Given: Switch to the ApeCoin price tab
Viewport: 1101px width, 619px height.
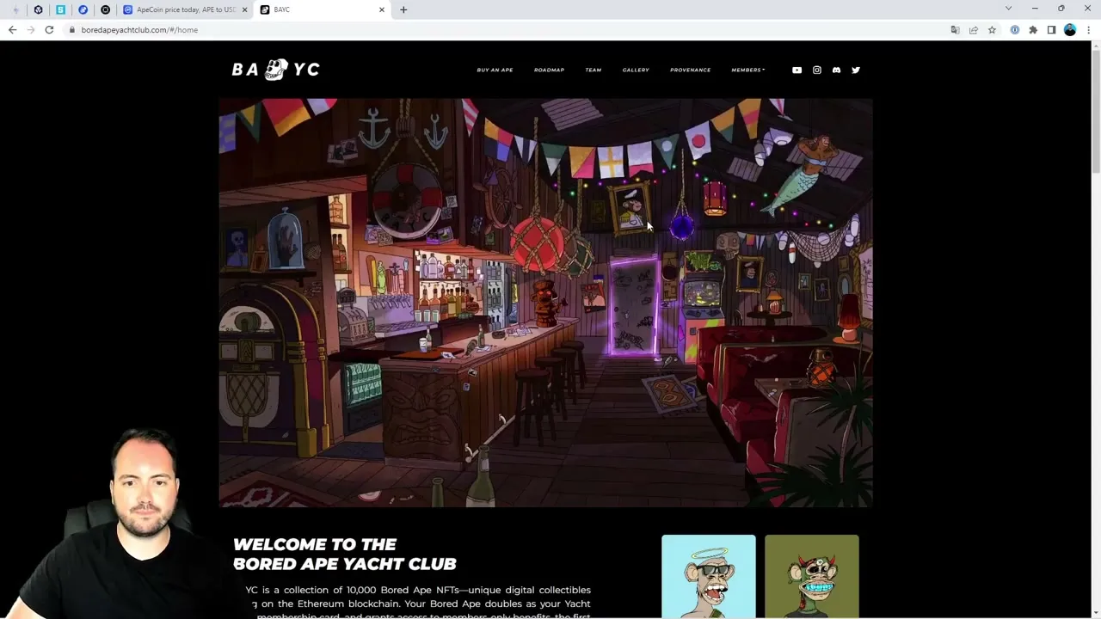Looking at the screenshot, I should point(183,9).
